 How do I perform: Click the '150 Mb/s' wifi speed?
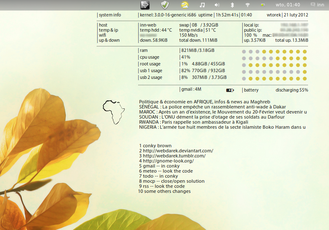point(189,35)
